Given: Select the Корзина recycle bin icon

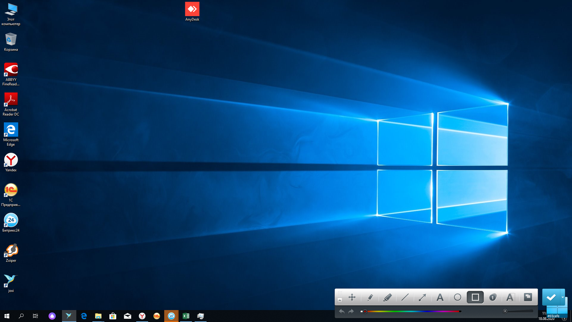Looking at the screenshot, I should [x=11, y=42].
